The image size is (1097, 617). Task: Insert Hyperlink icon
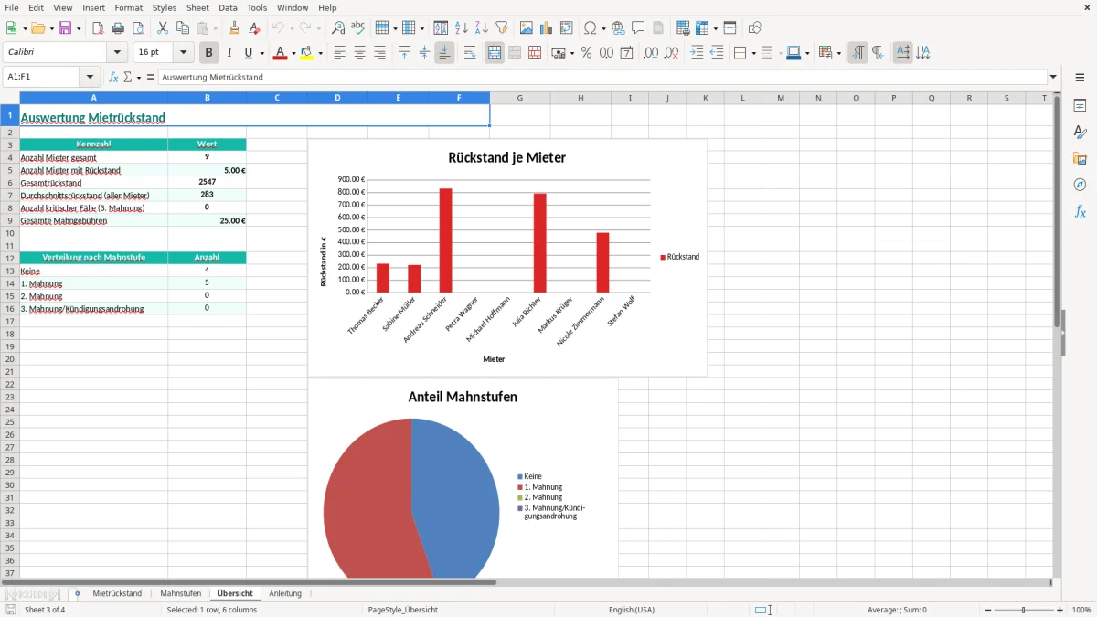click(x=619, y=28)
